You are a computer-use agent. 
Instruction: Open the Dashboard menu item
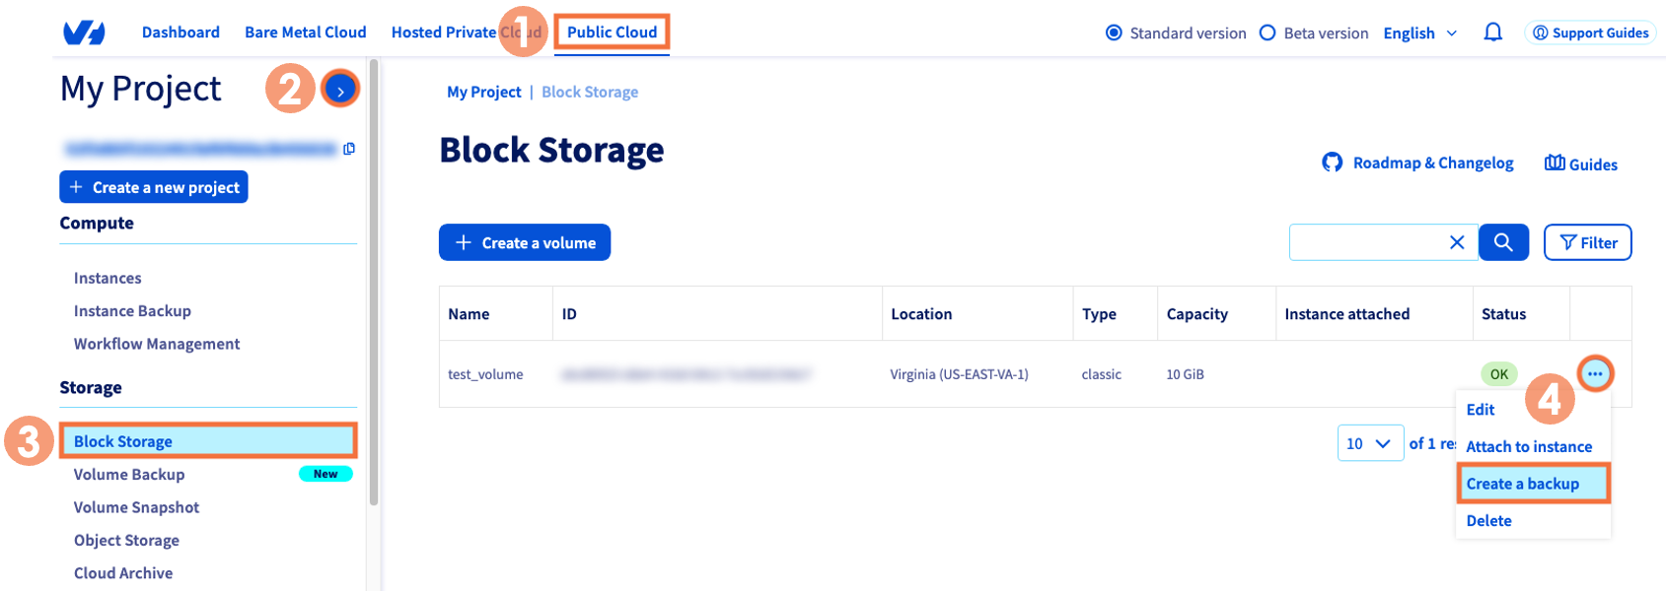click(x=181, y=33)
